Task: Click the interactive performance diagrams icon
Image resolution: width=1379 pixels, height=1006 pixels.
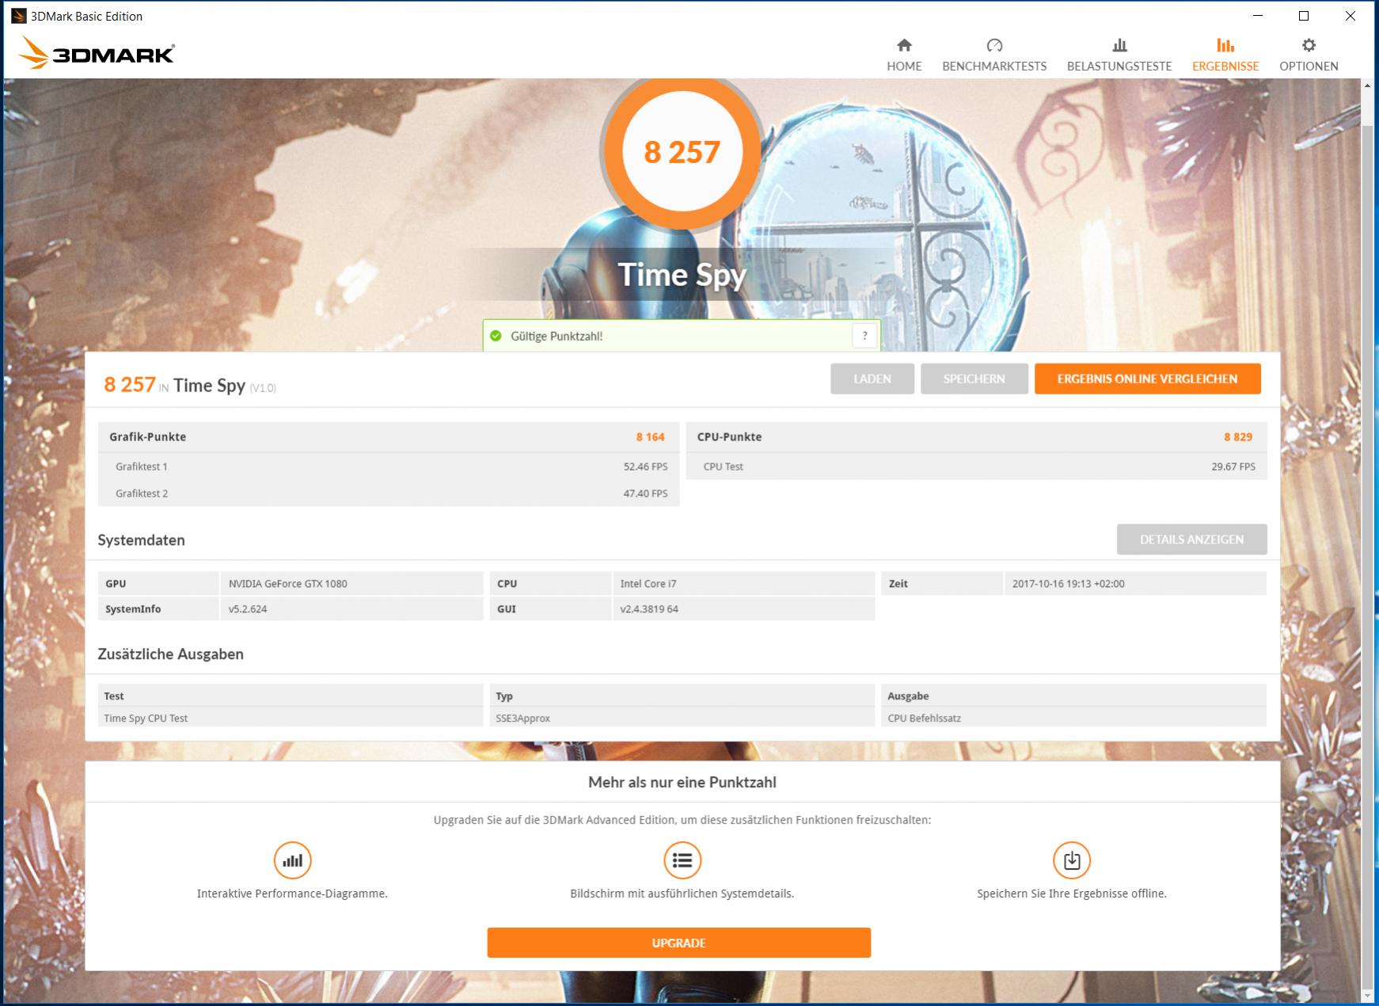Action: tap(292, 860)
